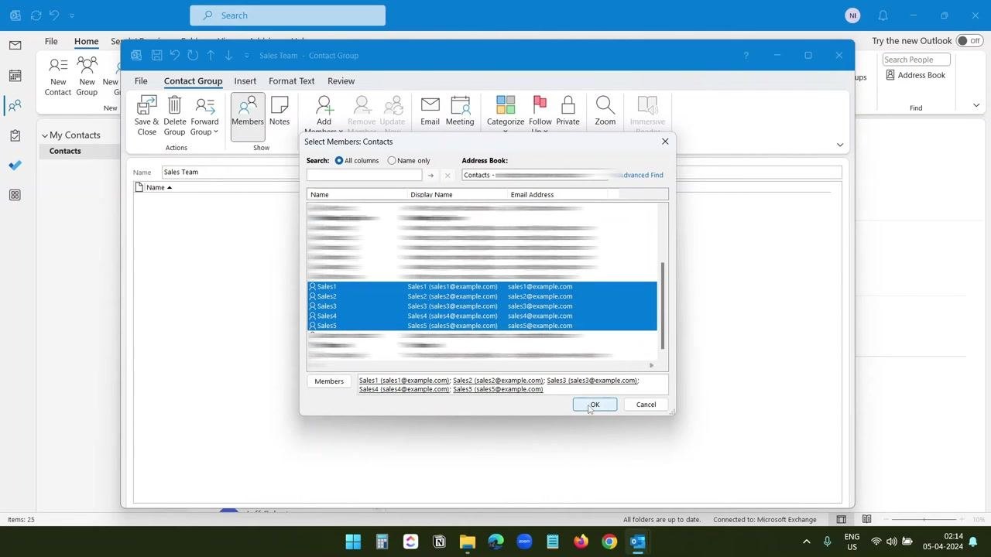Open the Tasks clipboard icon in the sidebar

click(x=15, y=135)
